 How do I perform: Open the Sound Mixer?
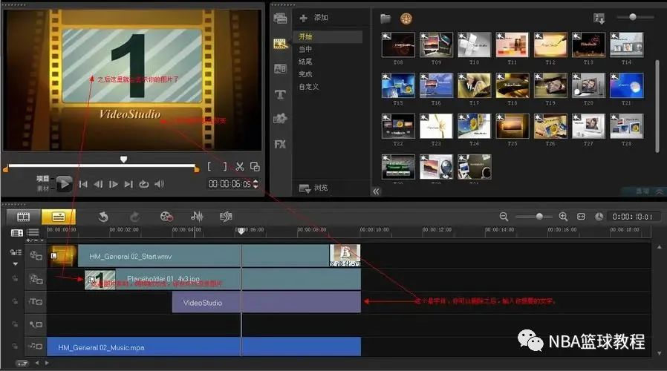[x=197, y=217]
